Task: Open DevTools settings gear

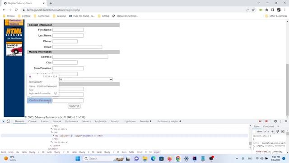Action: (x=275, y=121)
